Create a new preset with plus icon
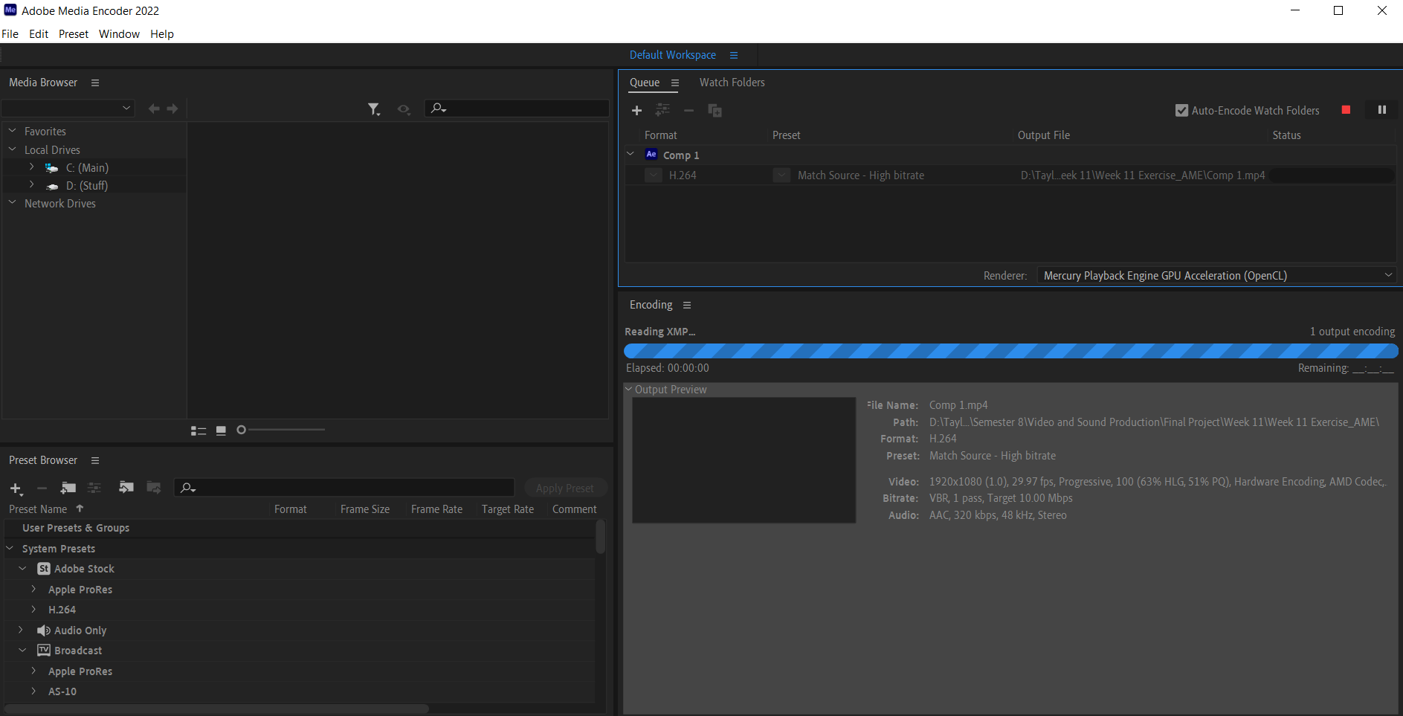1403x716 pixels. tap(16, 488)
